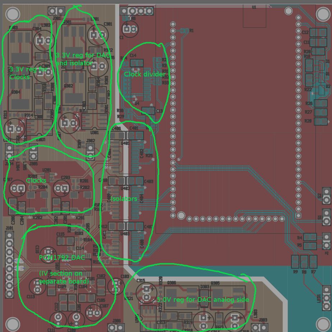The height and width of the screenshot is (332, 332).
Task: Select the D1 diode footprint
Action: click(x=321, y=65)
